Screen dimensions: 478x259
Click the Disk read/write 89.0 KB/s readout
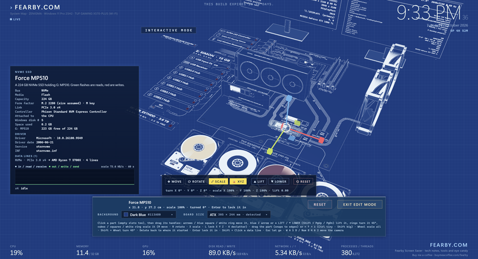pyautogui.click(x=222, y=253)
